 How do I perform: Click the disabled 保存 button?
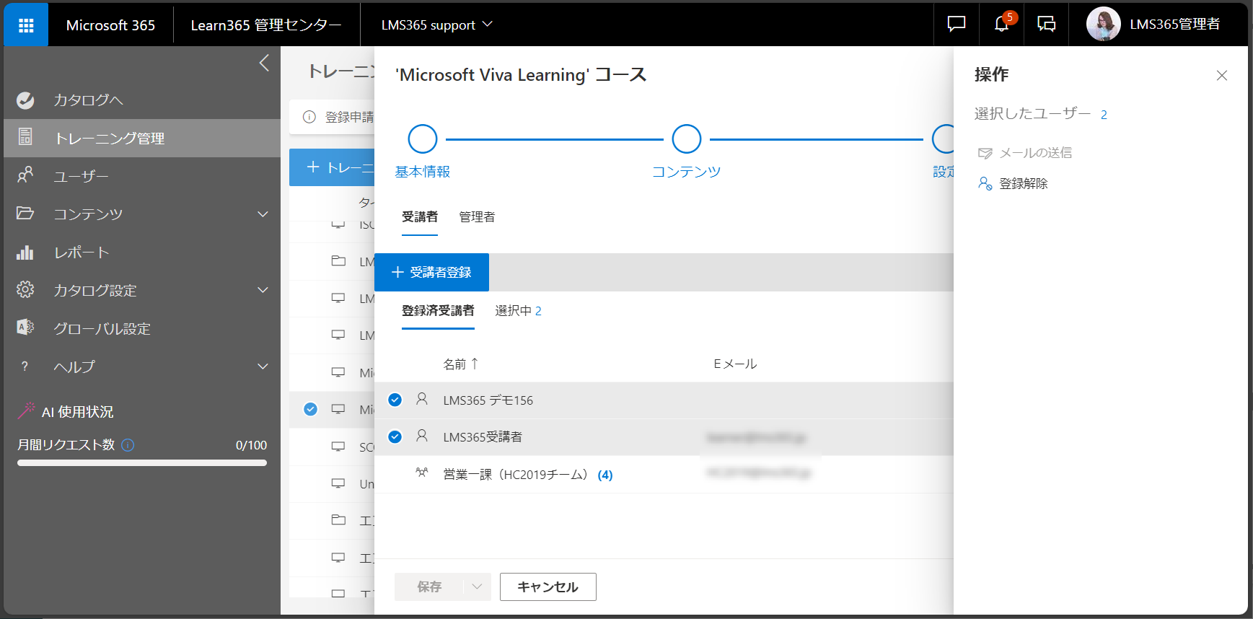tap(429, 587)
